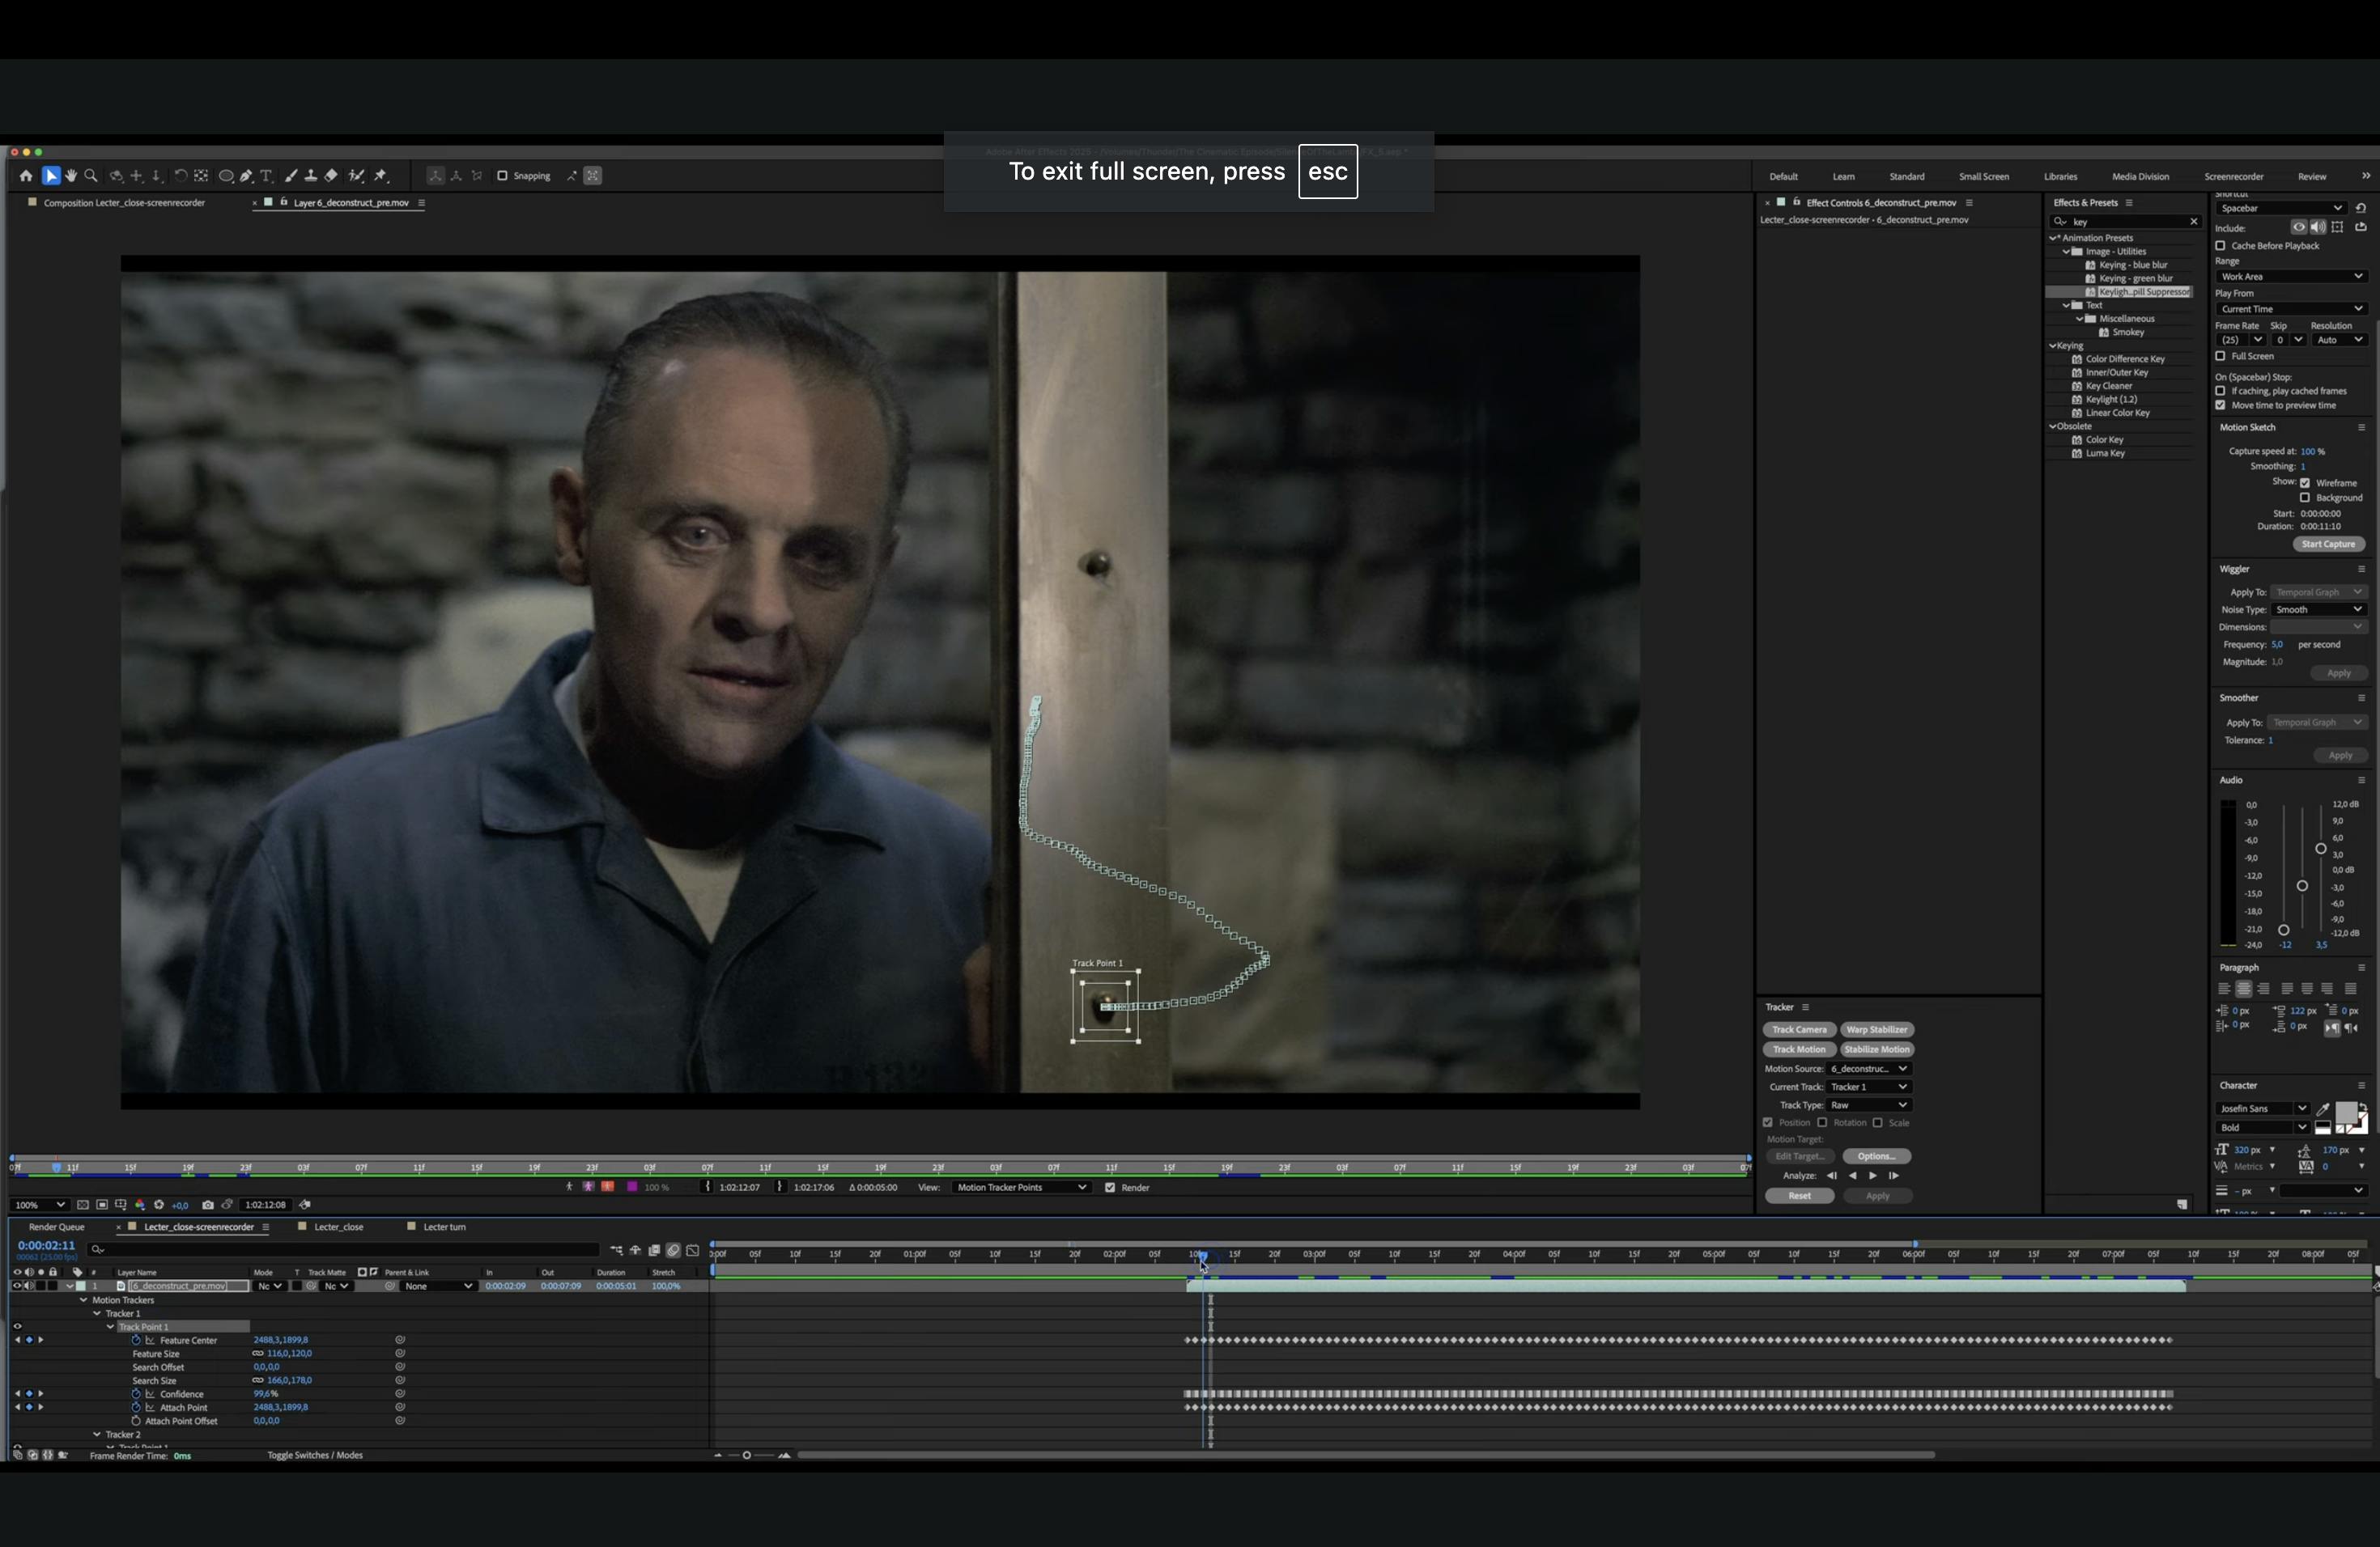This screenshot has height=1547, width=2380.
Task: Switch to Screenrecorder workspace
Action: click(2233, 177)
